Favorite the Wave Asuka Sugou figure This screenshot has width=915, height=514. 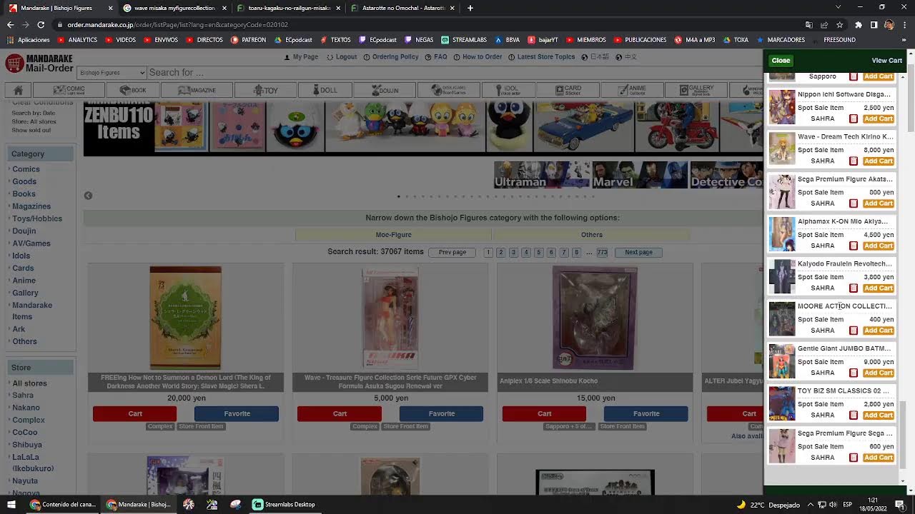point(441,413)
